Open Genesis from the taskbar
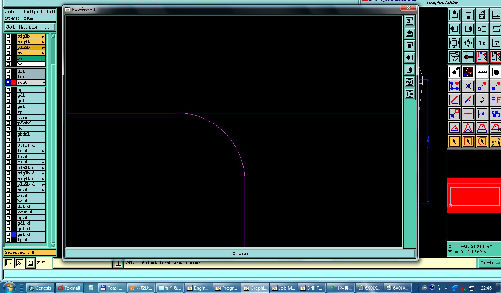The width and height of the screenshot is (501, 293). pyautogui.click(x=40, y=288)
